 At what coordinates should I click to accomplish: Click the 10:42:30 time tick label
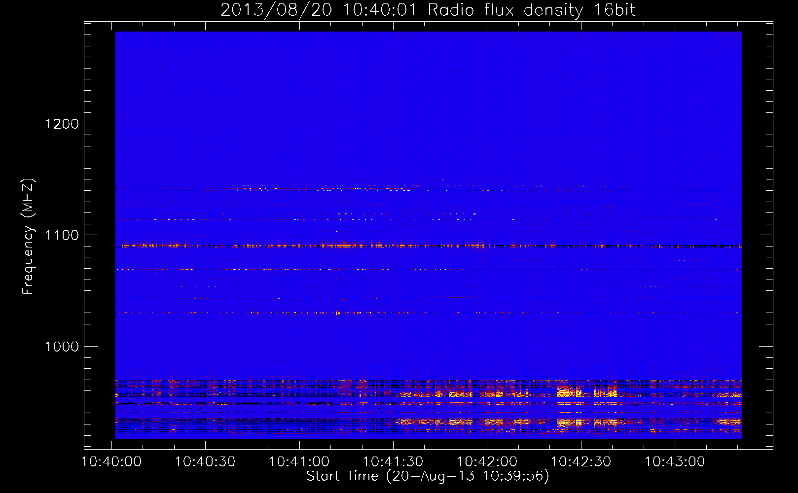[x=581, y=462]
